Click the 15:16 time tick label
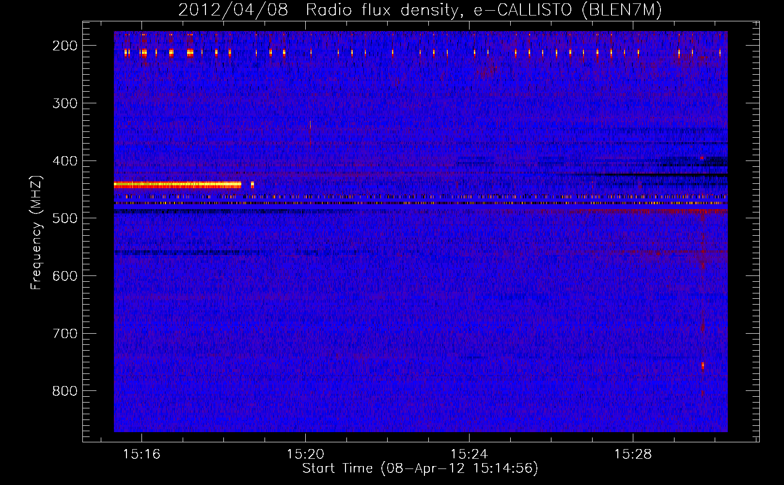Screen dimensions: 784x485 pyautogui.click(x=141, y=454)
